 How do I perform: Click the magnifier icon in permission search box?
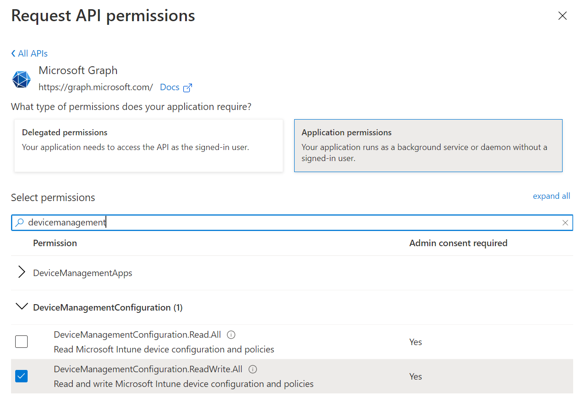19,223
